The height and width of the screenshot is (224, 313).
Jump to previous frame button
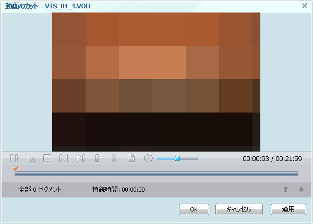point(64,158)
